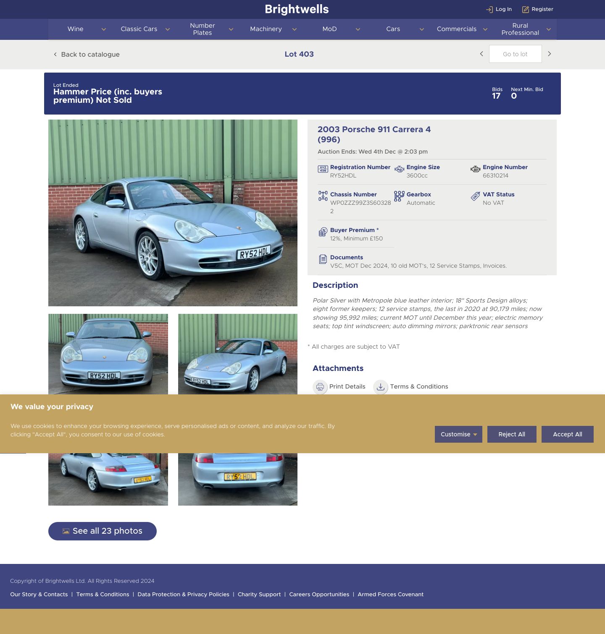605x634 pixels.
Task: Click registration value RY52HDL
Action: click(x=343, y=176)
